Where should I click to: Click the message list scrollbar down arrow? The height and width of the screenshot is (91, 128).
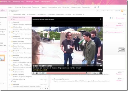[49, 86]
